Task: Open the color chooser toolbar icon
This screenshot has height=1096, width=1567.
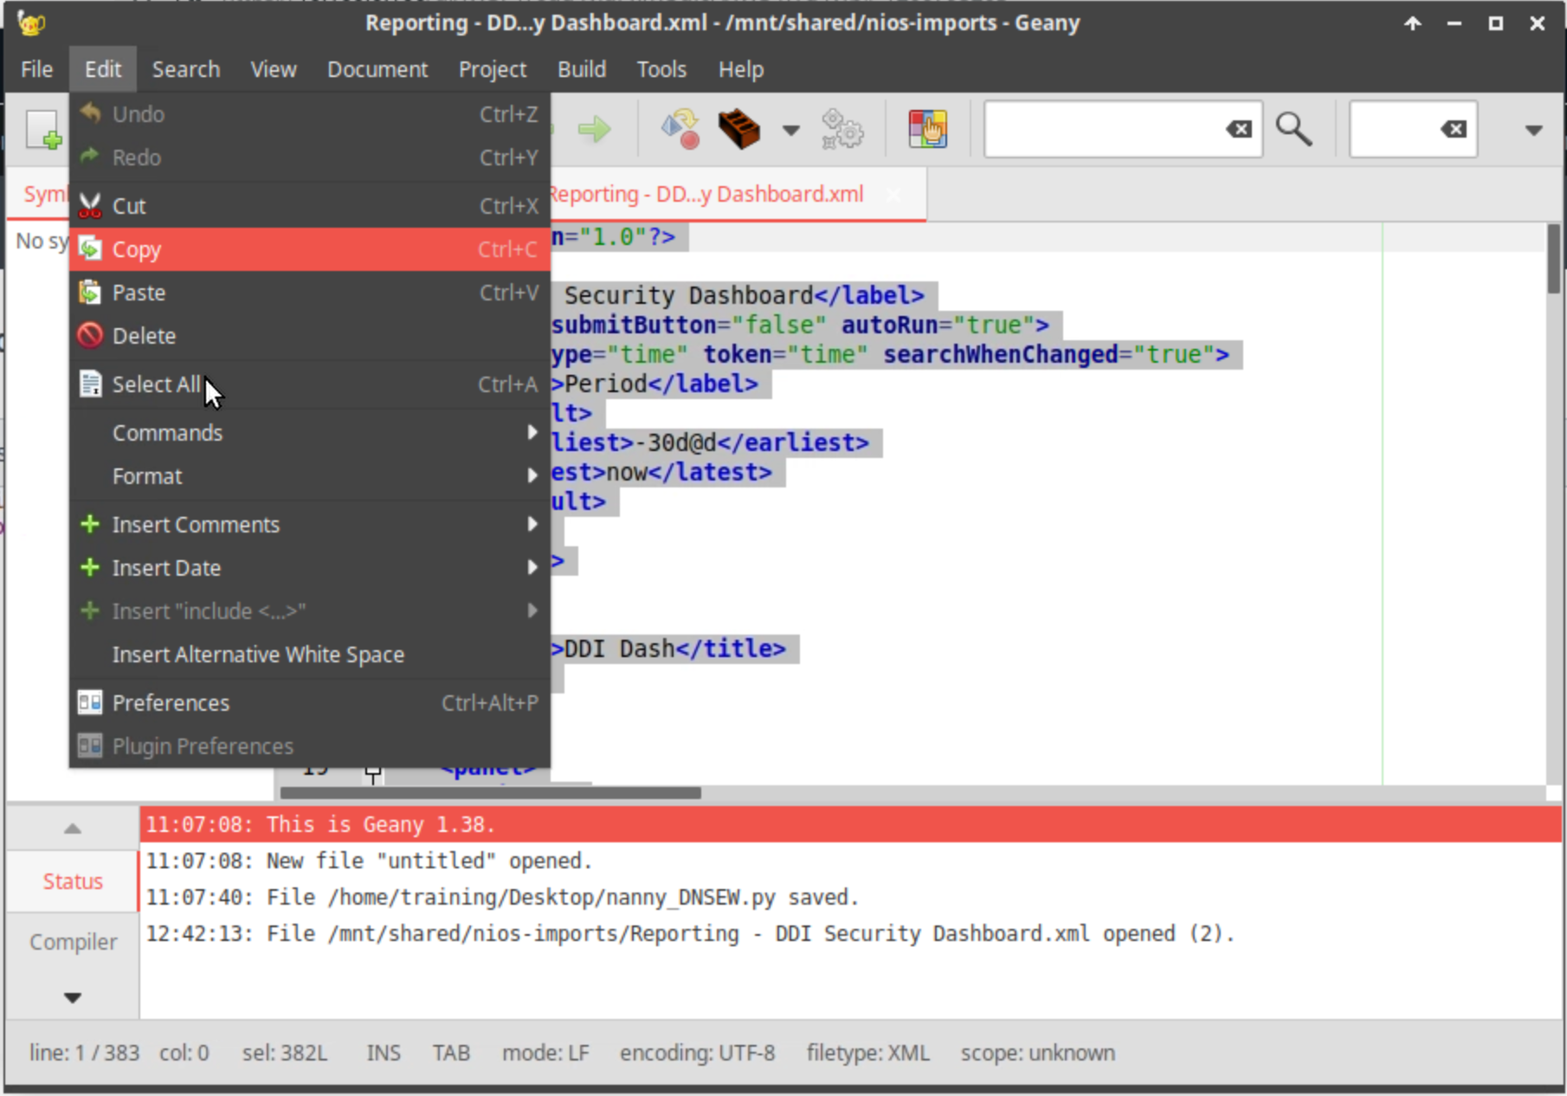Action: point(927,130)
